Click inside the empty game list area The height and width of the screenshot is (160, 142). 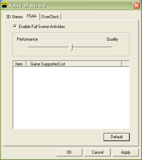click(71, 98)
